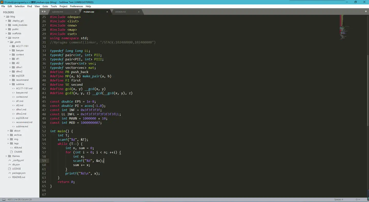Open the Find menu
The width and height of the screenshot is (369, 202).
29,6
